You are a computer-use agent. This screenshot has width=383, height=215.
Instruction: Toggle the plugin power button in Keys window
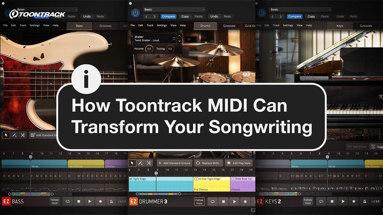262,13
